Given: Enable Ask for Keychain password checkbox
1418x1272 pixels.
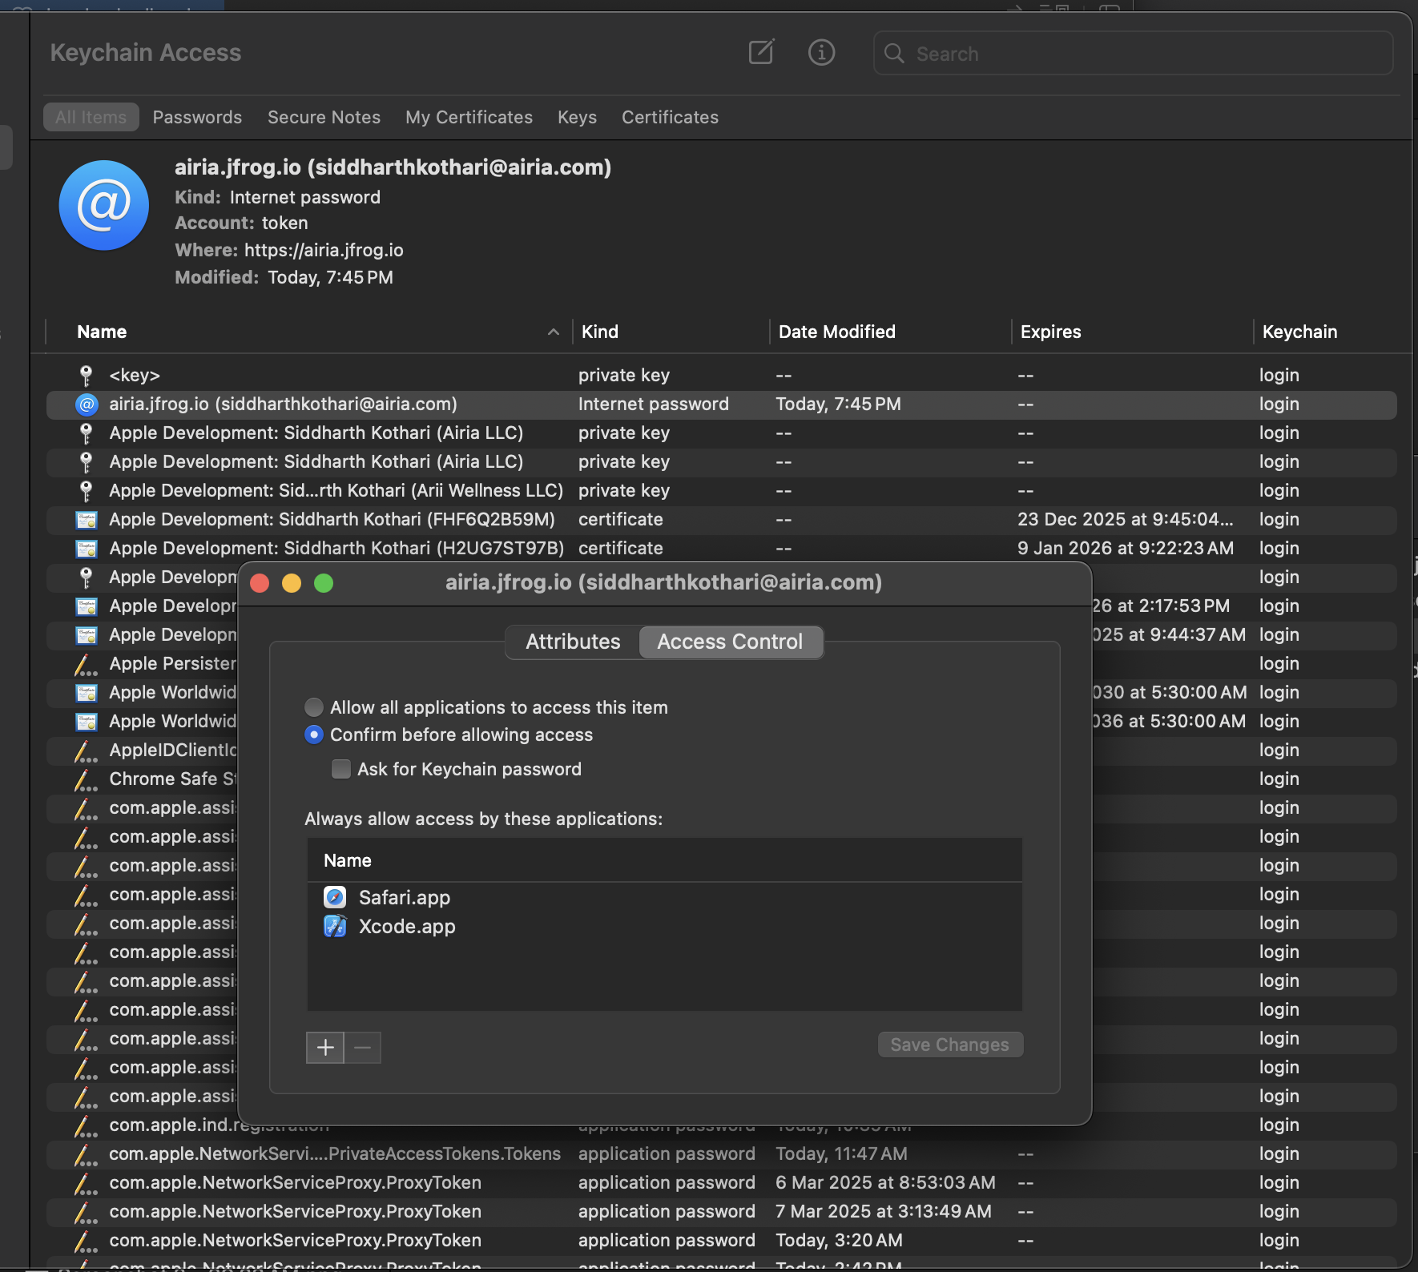Looking at the screenshot, I should coord(341,769).
